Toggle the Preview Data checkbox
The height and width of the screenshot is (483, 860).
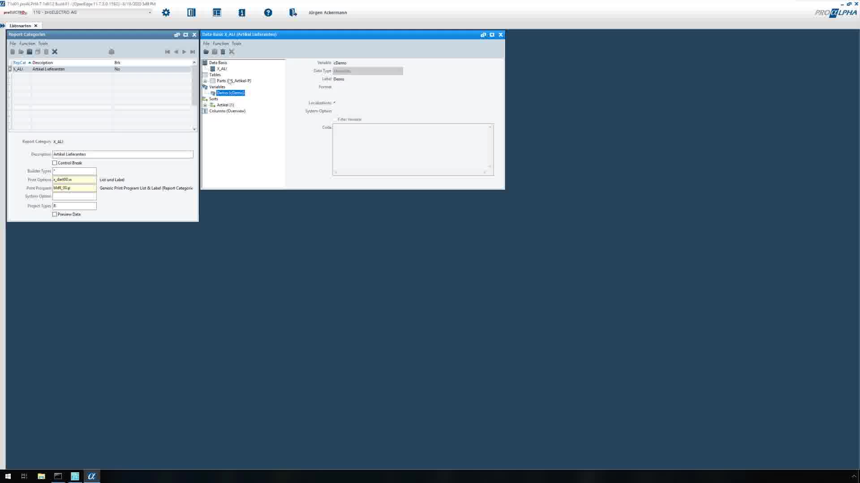55,214
